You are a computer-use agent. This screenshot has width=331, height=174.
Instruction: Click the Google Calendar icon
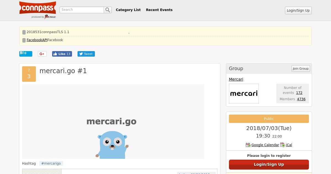point(248,145)
